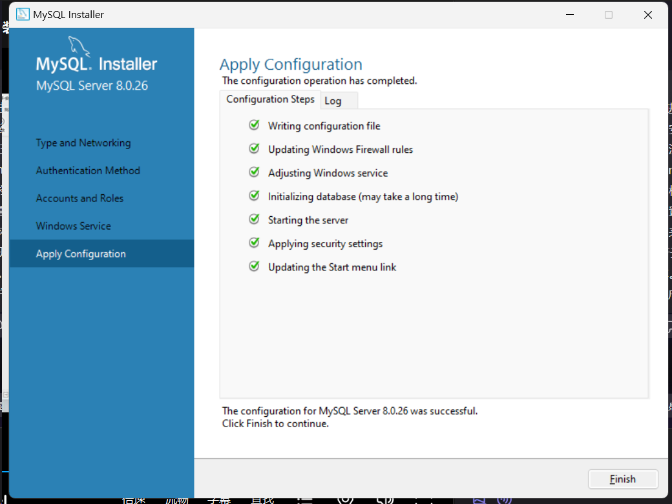Click 'Click Finish to continue.' message
The width and height of the screenshot is (672, 504).
point(275,423)
